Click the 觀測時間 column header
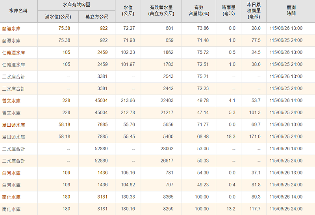Viewport: 315px width, 215px height. click(x=291, y=11)
